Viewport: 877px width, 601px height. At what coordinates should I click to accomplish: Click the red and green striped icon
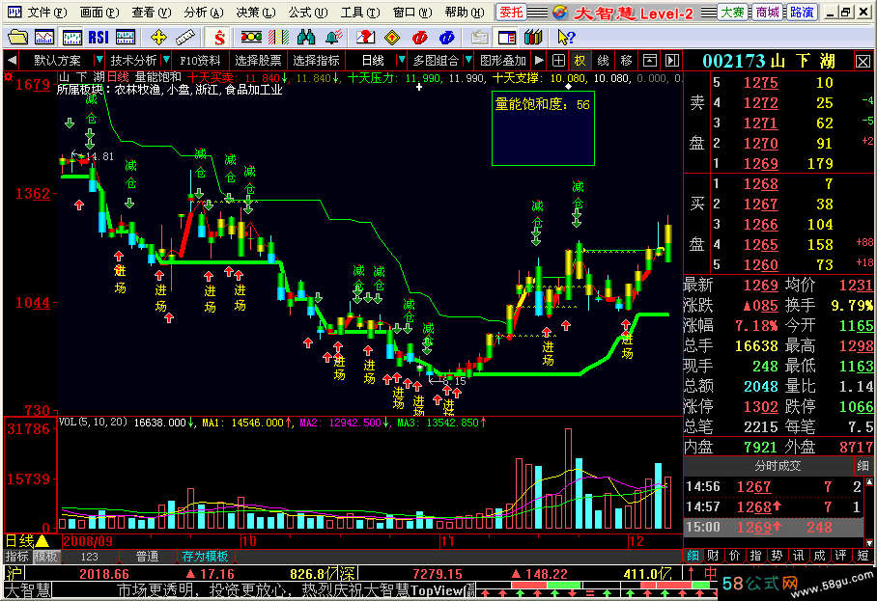point(278,38)
